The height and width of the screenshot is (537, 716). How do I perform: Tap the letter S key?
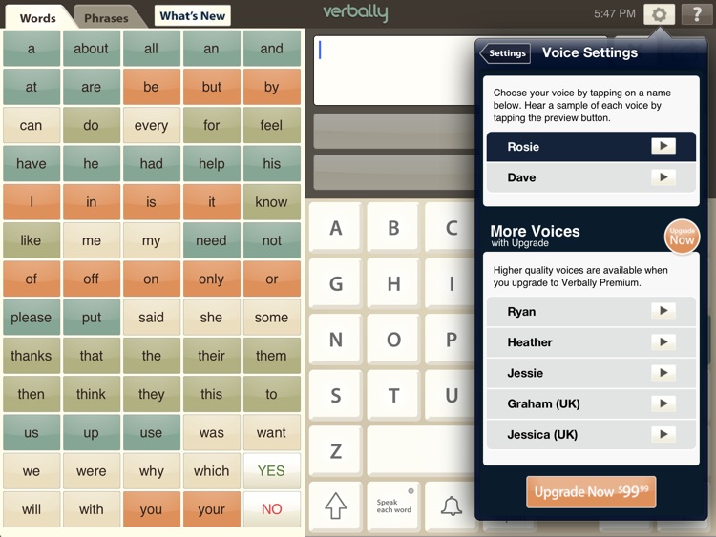[x=336, y=395]
